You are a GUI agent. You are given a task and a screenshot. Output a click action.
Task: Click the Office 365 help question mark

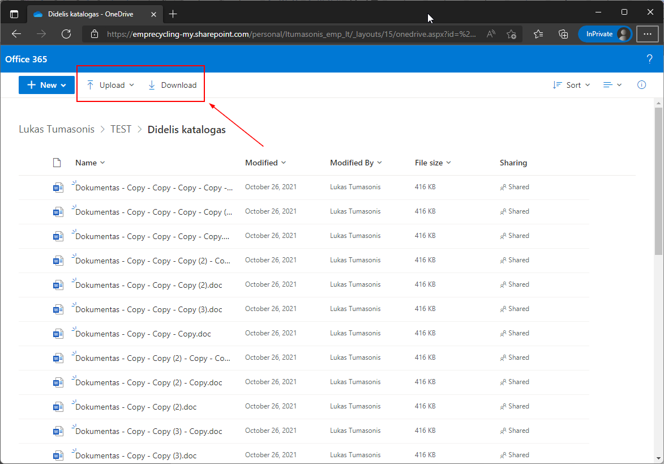(x=649, y=59)
